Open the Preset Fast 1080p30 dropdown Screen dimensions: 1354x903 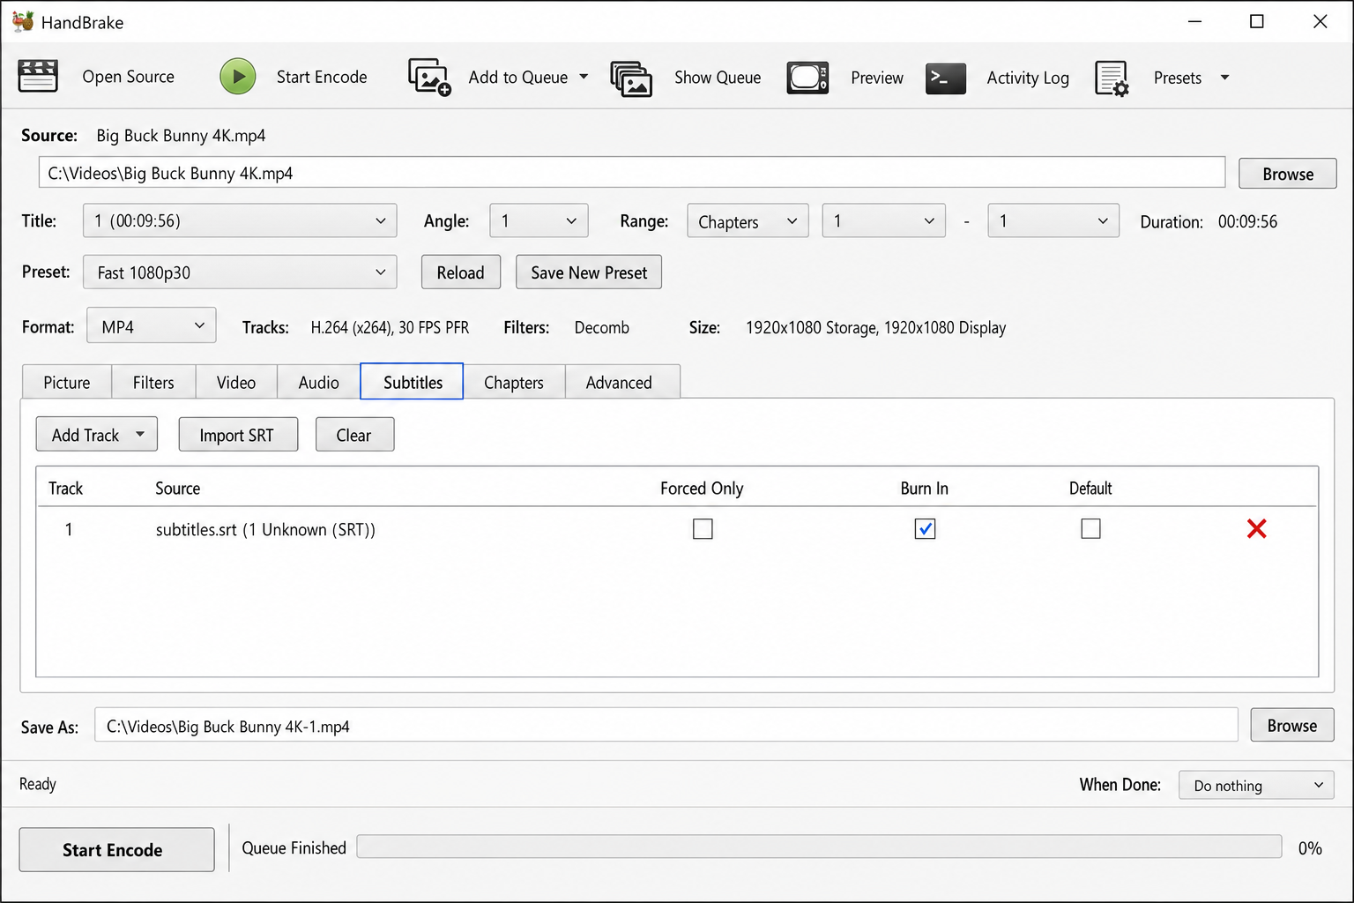[x=240, y=272]
